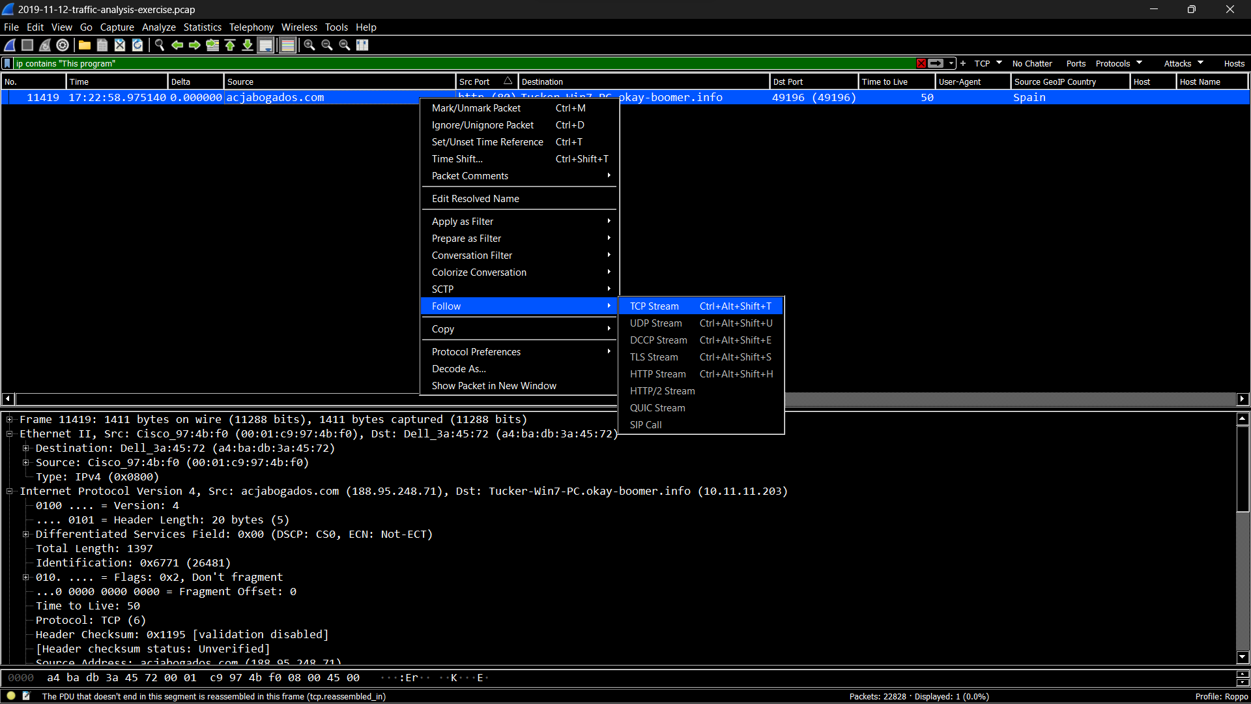The image size is (1251, 704).
Task: Toggle packet list colorization icon
Action: click(287, 45)
